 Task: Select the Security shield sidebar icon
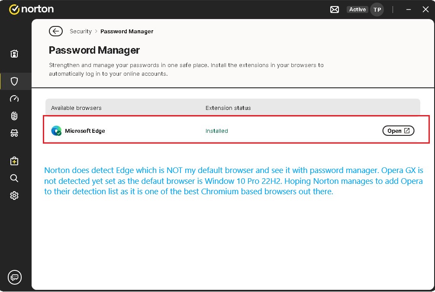pyautogui.click(x=14, y=81)
